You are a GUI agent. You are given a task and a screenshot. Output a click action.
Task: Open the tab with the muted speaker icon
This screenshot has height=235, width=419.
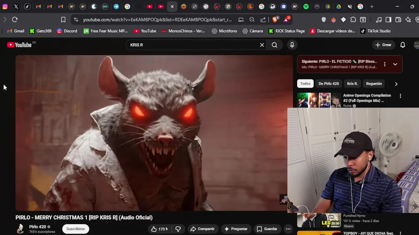click(350, 7)
